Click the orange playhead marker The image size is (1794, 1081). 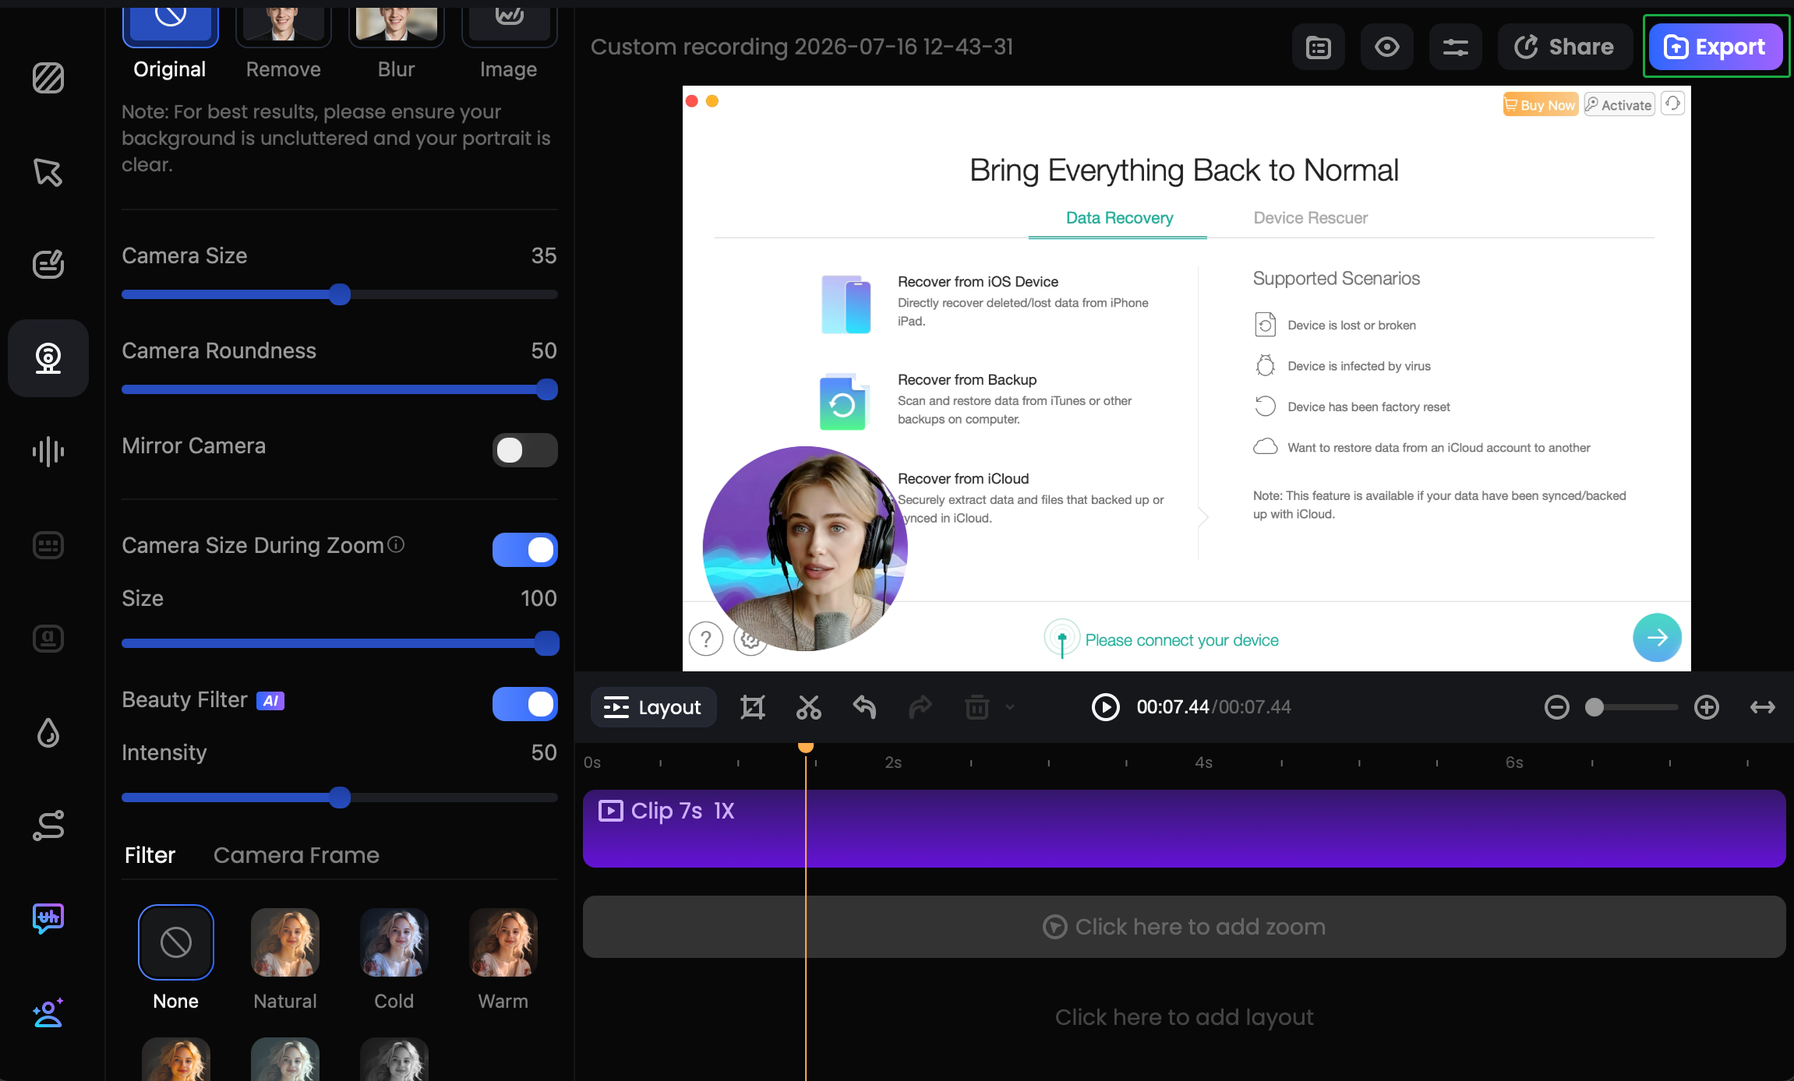pos(806,747)
